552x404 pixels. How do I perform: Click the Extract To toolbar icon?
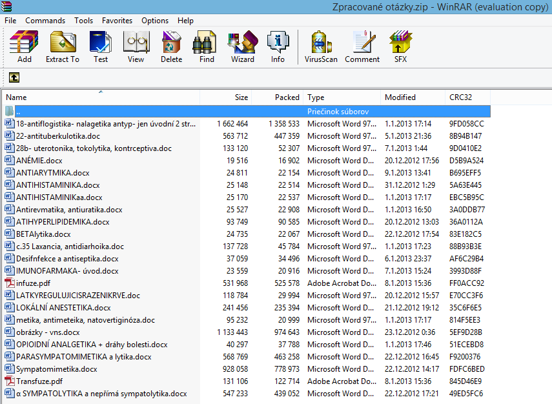point(63,47)
